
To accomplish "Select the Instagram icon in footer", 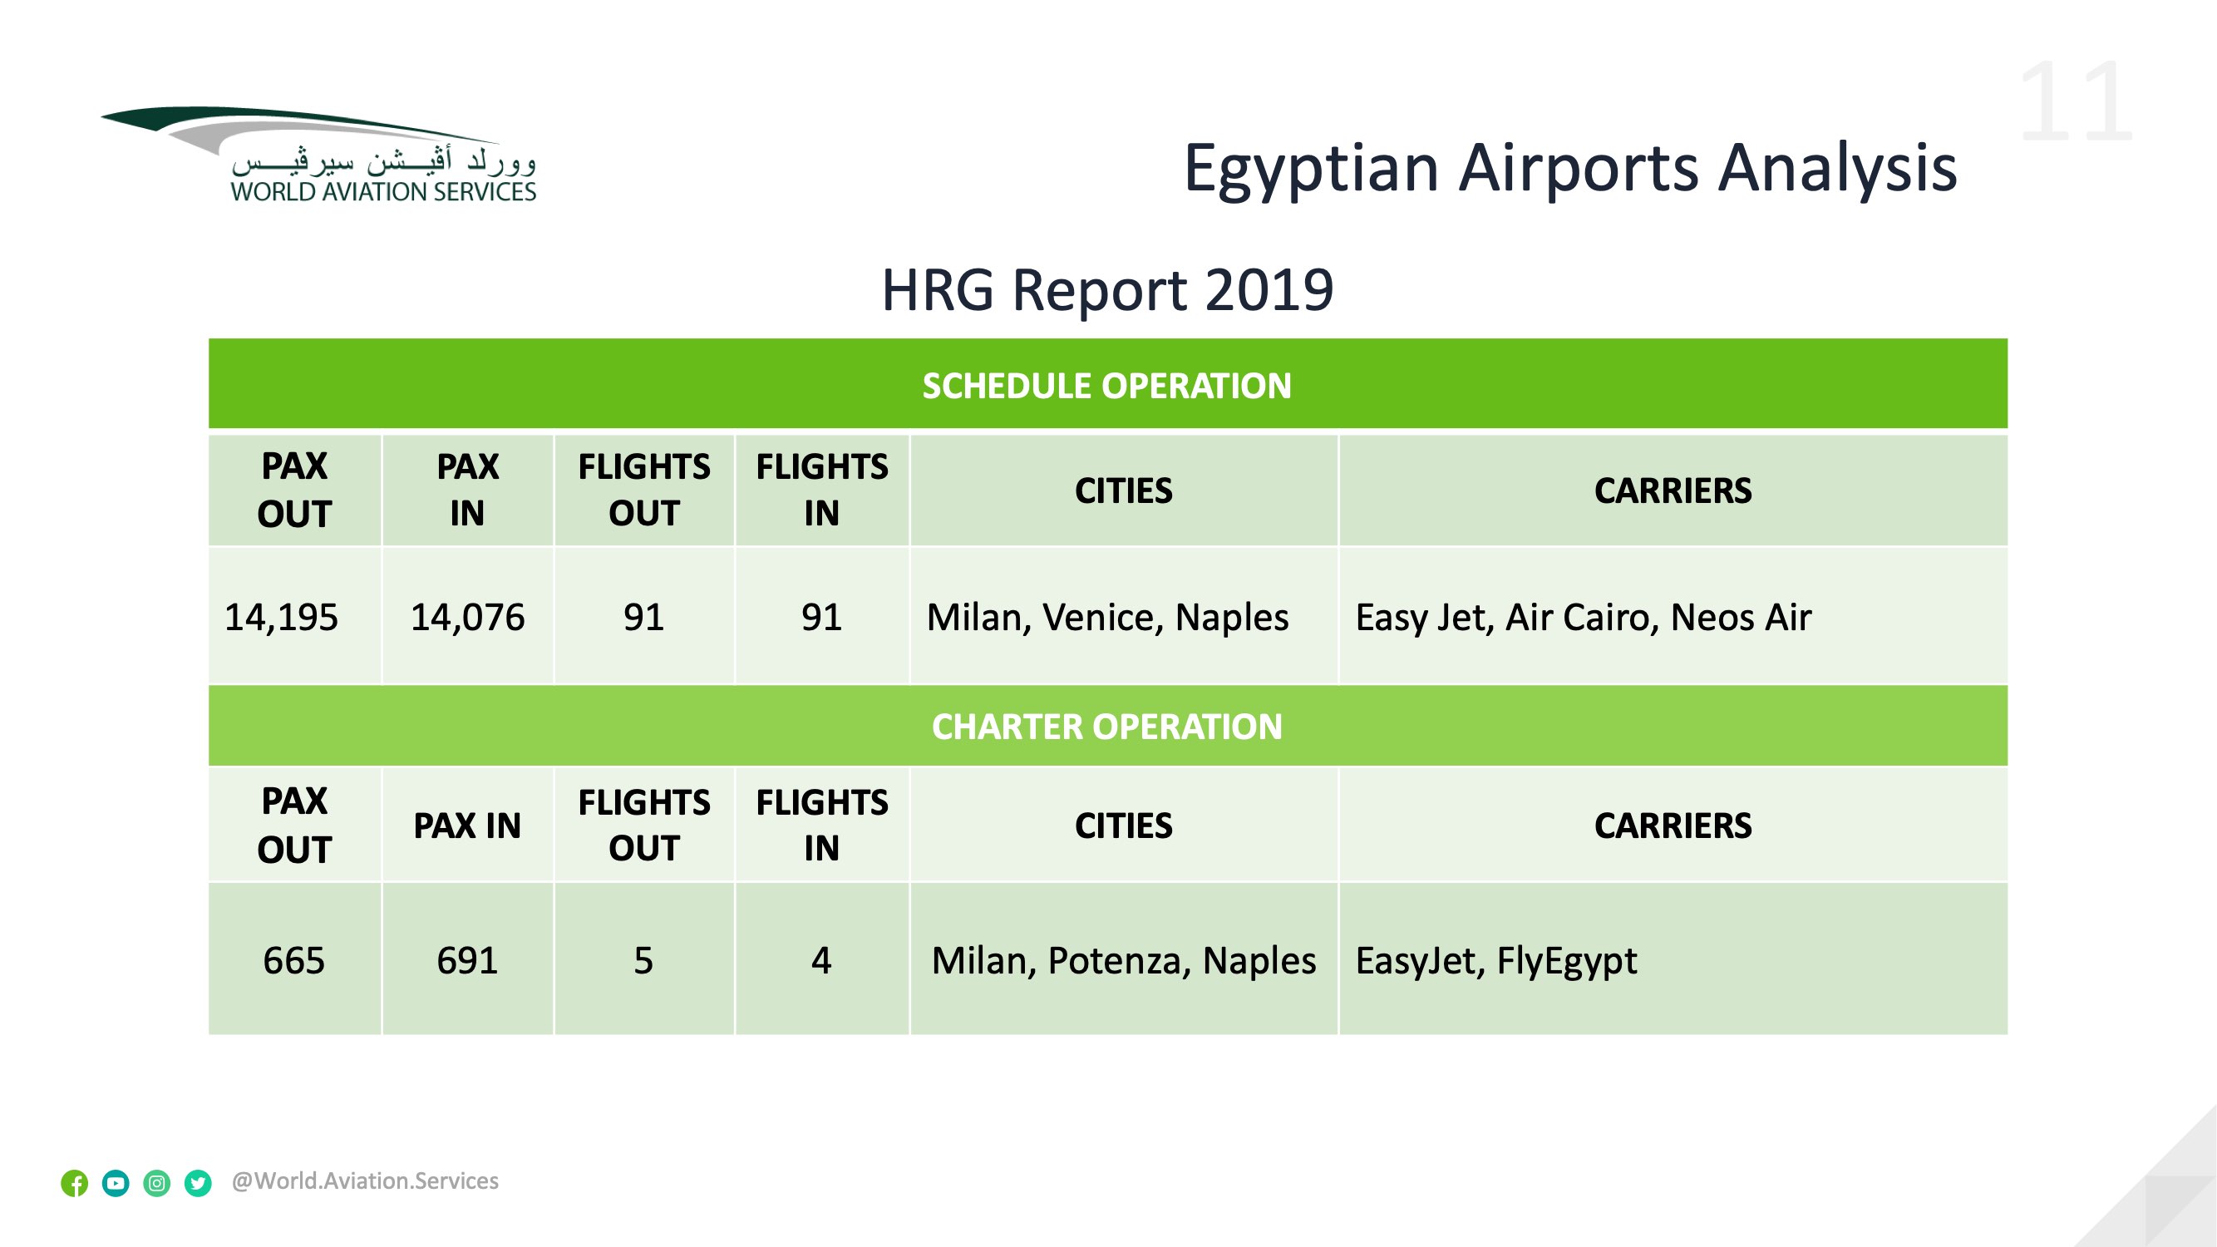I will click(156, 1183).
